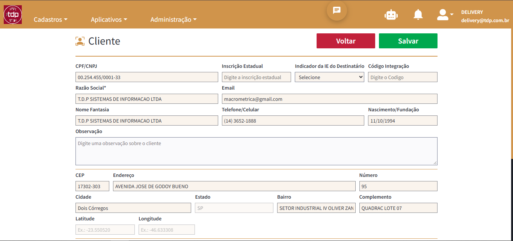Click the Cliente page header icon

tap(80, 41)
